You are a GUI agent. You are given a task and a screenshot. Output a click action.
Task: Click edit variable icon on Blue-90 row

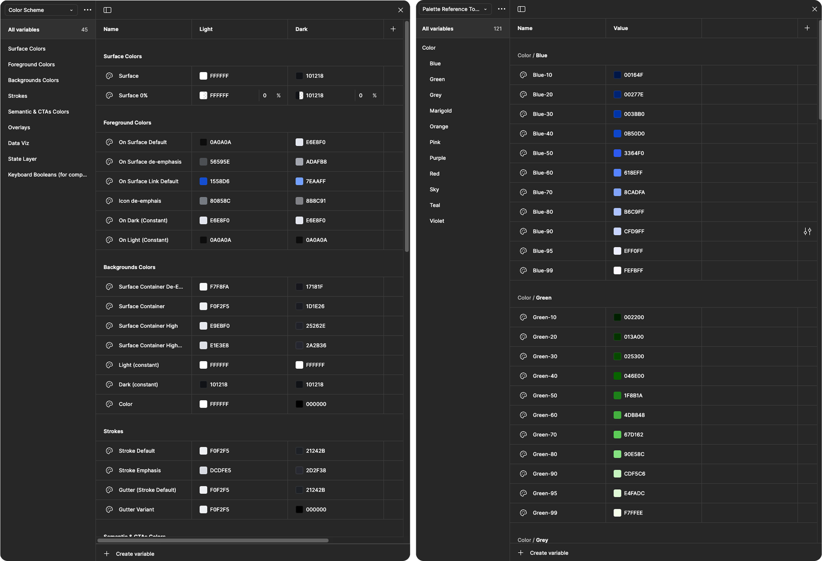807,231
